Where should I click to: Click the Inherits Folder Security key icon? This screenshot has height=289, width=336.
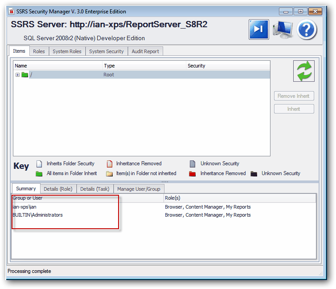(39, 164)
